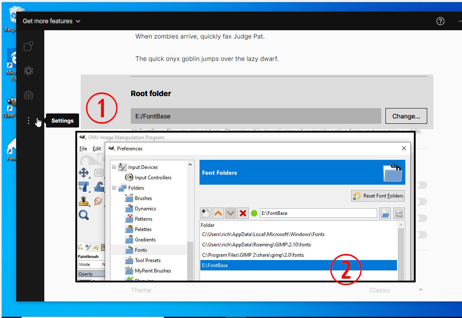Image resolution: width=462 pixels, height=318 pixels.
Task: Click the FontBase desktop shortcut
Action: point(11,149)
